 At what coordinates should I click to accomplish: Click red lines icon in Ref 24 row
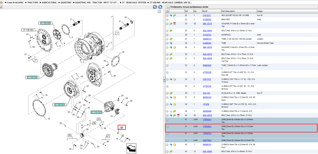174,24
